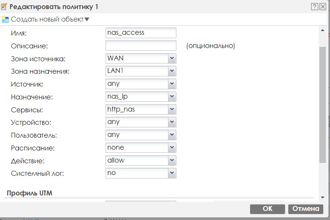Screen dimensions: 330x220
Task: Open the Устройство dropdown arrow
Action: click(x=172, y=122)
